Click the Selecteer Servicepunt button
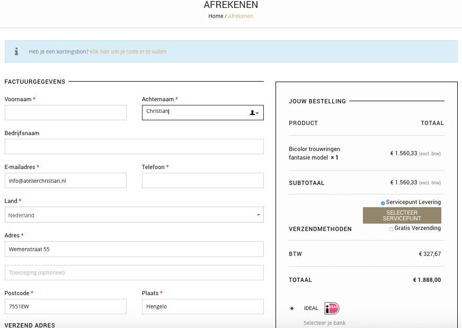 coord(402,216)
